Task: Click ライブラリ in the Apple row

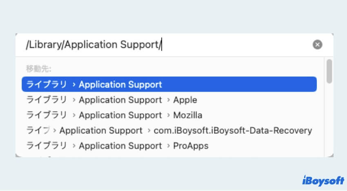Action: [46, 100]
